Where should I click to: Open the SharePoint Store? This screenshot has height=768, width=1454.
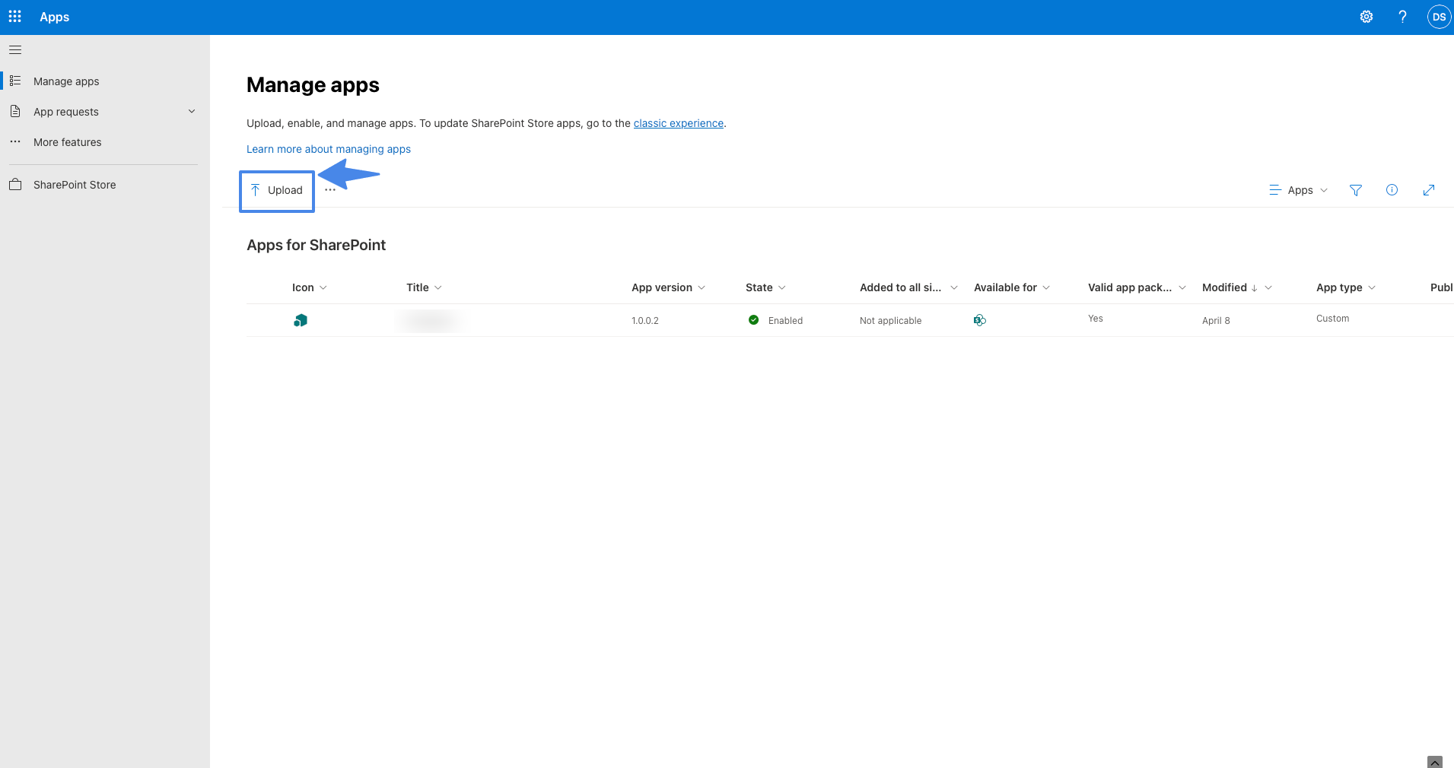74,184
